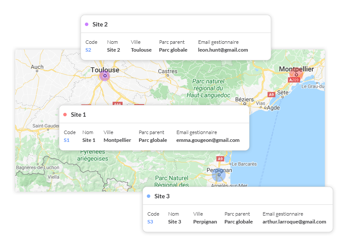Viewport: 340px width, 243px height.
Task: Click Parc globale in Site 1 card
Action: coord(152,140)
